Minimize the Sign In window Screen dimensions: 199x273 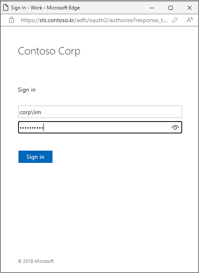[x=152, y=8]
